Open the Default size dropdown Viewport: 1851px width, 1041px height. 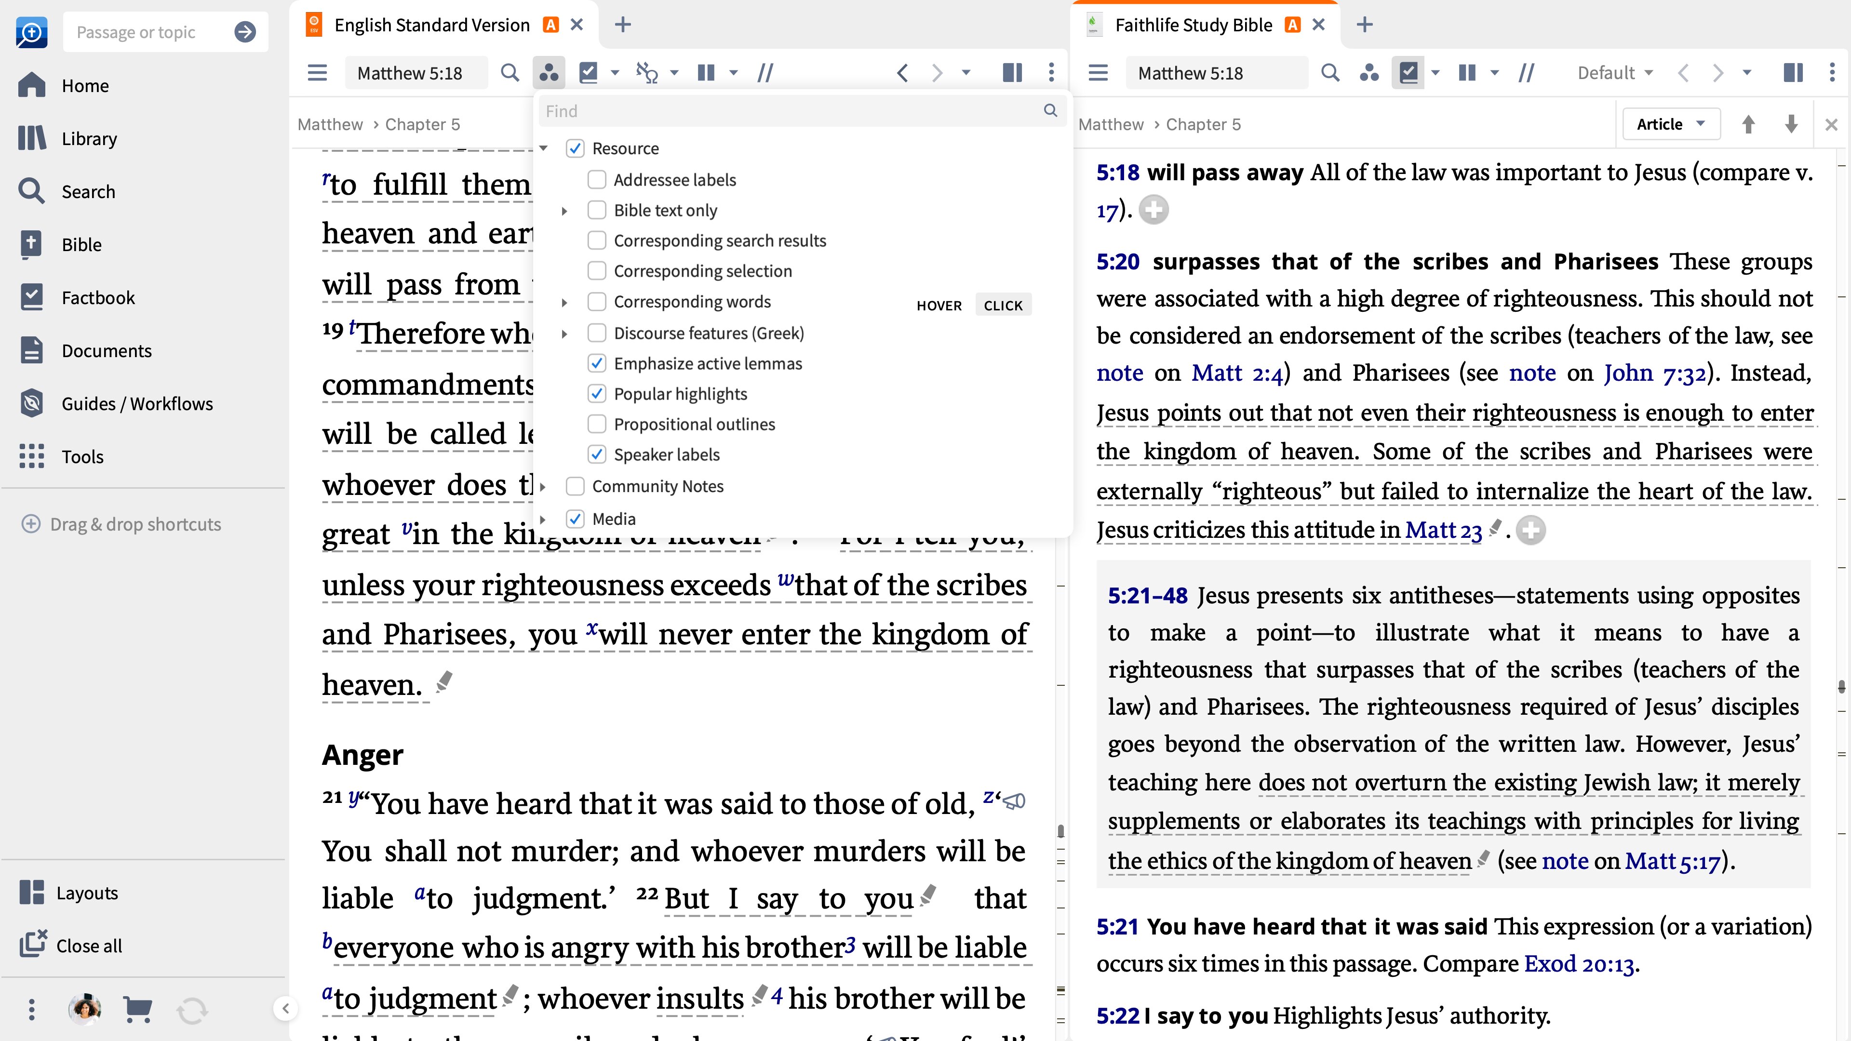tap(1615, 73)
